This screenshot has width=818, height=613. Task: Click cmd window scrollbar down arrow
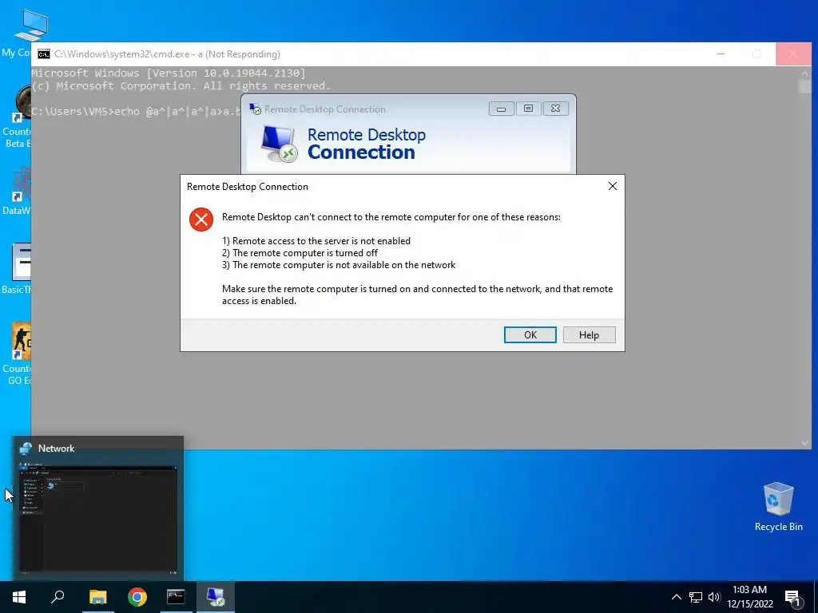(x=804, y=442)
